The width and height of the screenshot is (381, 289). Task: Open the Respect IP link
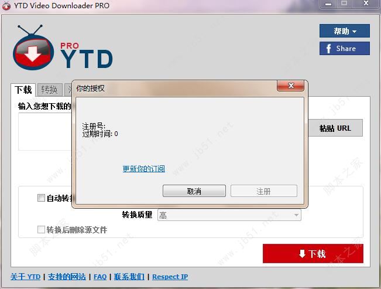point(170,277)
